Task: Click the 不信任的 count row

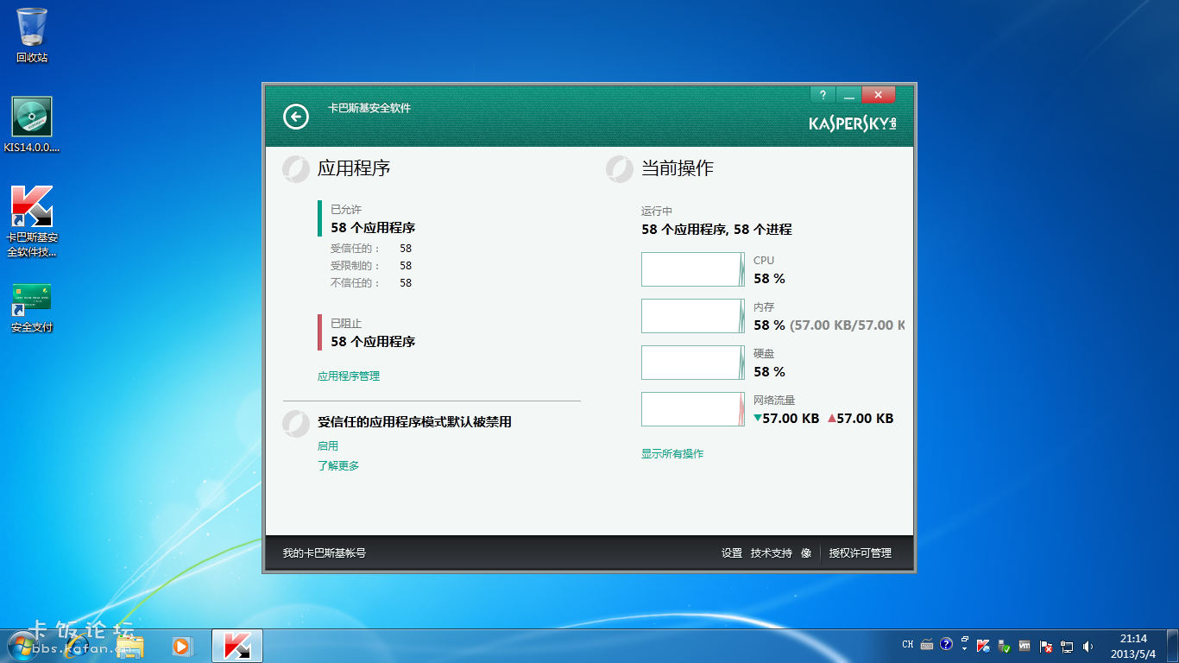Action: (371, 283)
